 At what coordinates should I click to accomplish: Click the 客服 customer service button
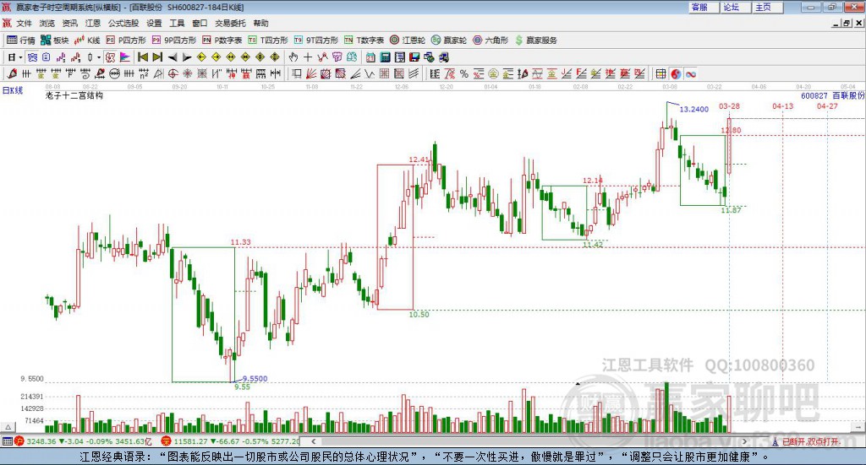pos(703,7)
